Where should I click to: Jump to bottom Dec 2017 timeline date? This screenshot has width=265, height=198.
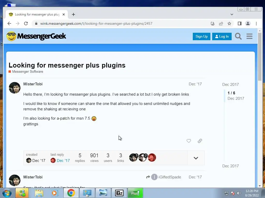(x=231, y=166)
